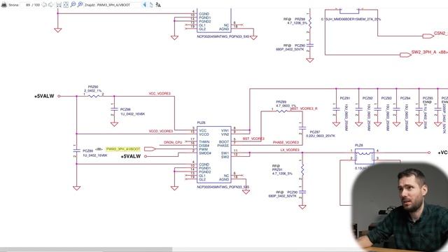Click the PRZ90 resistor symbol

[94, 97]
